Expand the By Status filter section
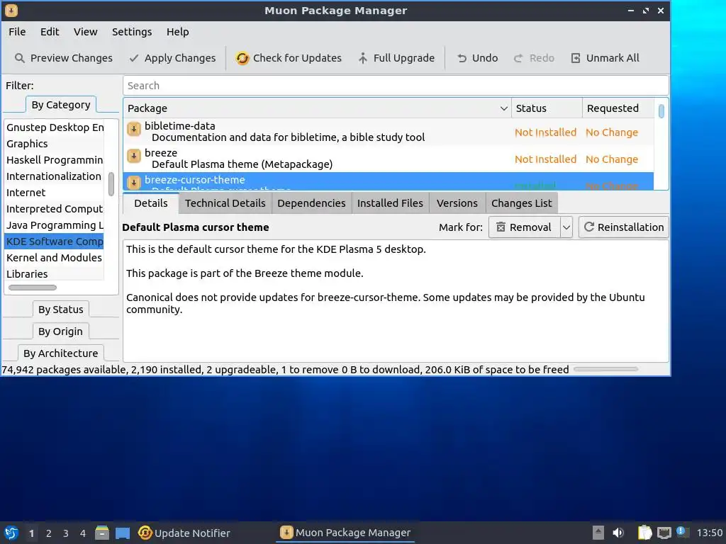 (61, 310)
